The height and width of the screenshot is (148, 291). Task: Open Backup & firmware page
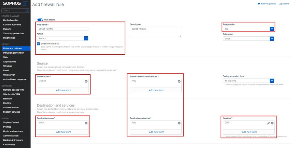point(13,140)
